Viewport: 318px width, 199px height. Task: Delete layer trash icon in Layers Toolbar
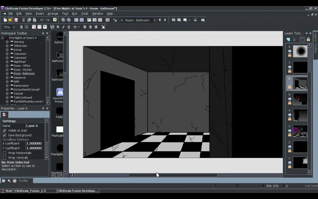(x=294, y=39)
